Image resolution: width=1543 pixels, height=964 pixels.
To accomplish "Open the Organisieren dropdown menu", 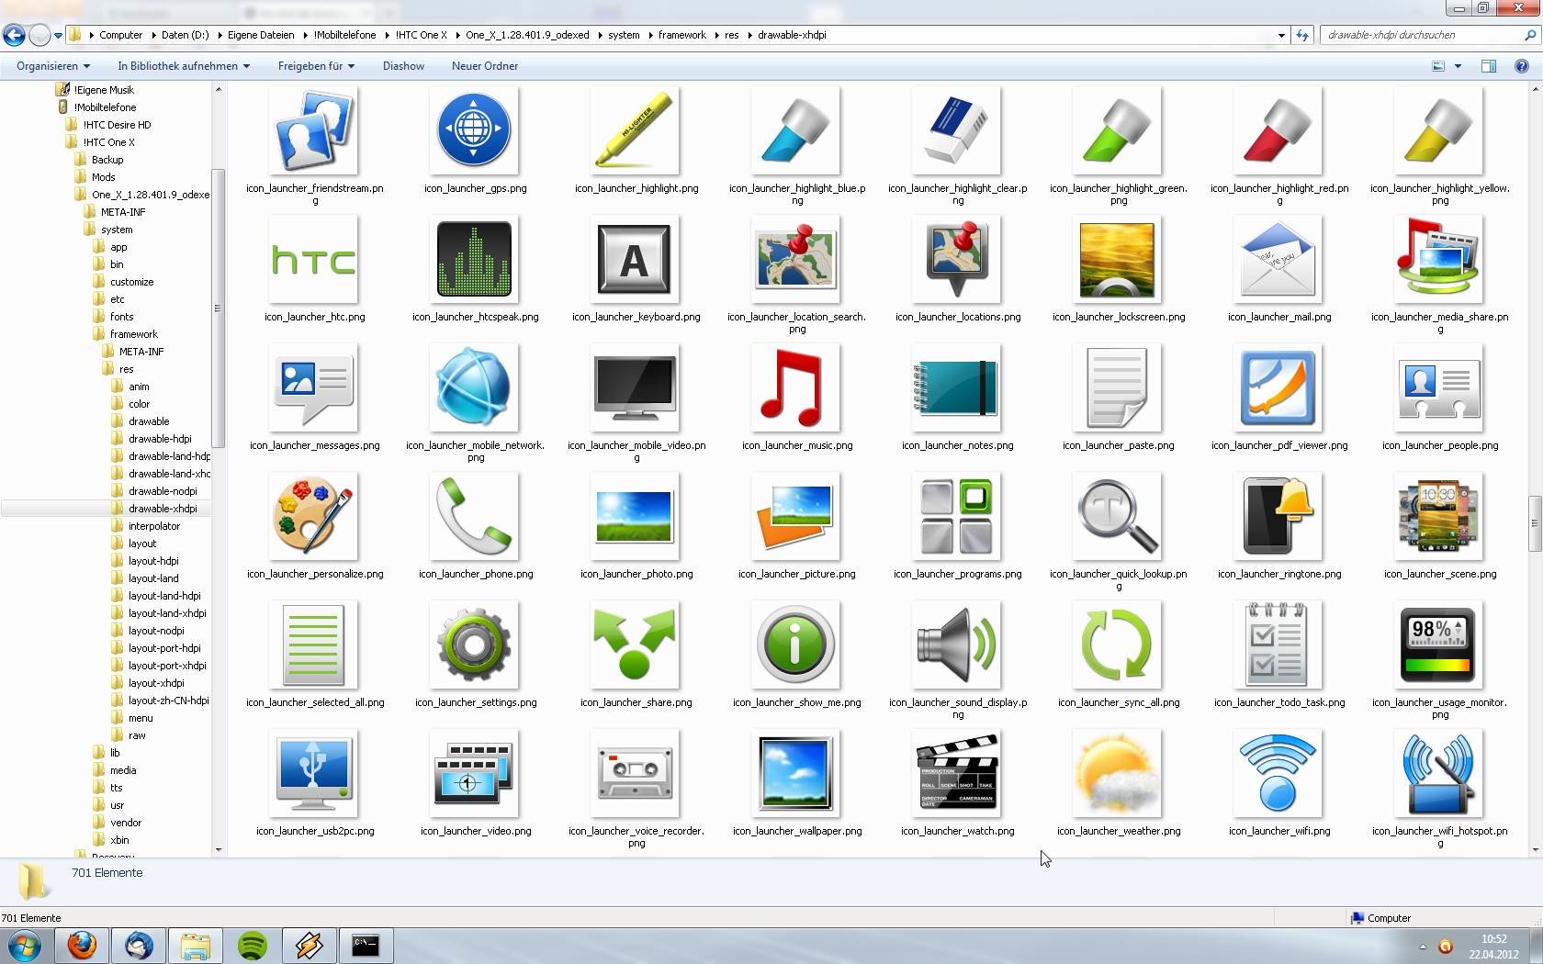I will (x=53, y=66).
